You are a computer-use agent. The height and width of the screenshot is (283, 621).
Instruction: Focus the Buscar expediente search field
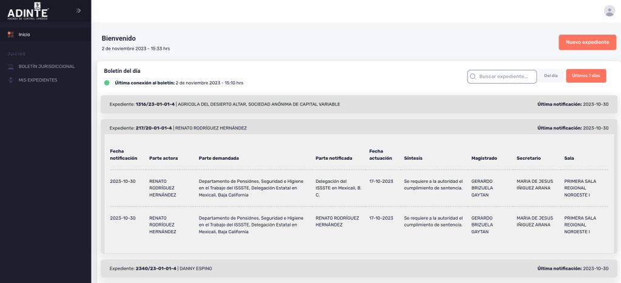pos(506,76)
